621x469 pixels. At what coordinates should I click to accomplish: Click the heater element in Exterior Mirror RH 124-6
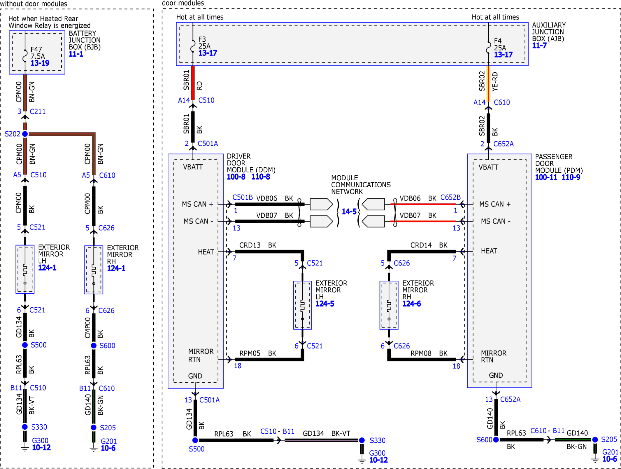[389, 306]
